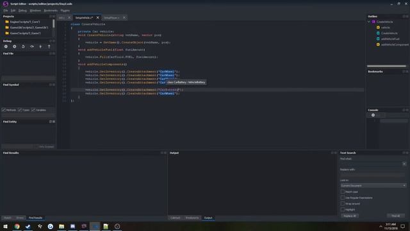The width and height of the screenshot is (410, 231).
Task: Click the Projects panel vertical scrollbar
Action: [x=54, y=24]
